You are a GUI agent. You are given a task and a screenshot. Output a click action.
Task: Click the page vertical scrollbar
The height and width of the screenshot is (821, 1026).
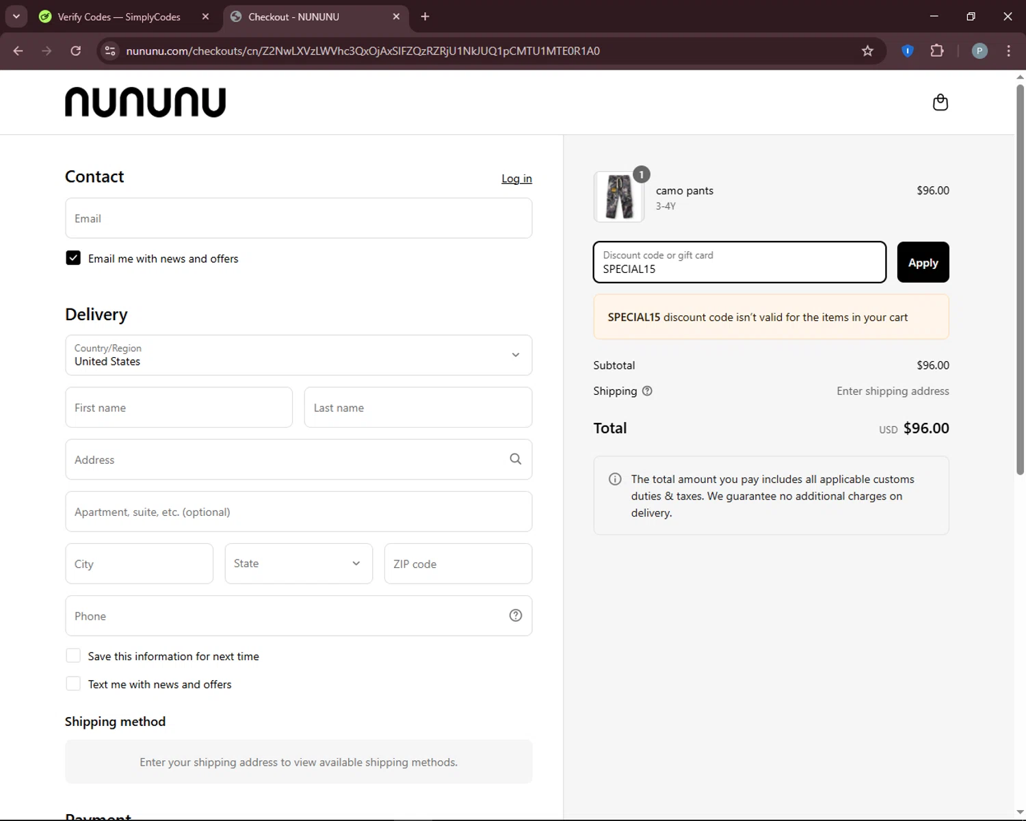click(1020, 278)
